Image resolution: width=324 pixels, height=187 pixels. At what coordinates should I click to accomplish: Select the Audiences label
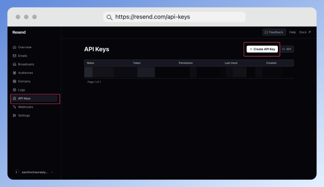point(26,73)
